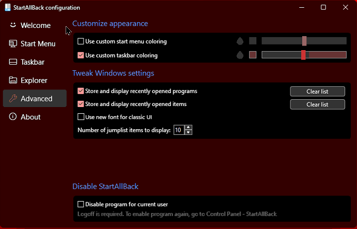The image size is (357, 229).
Task: Click the Start Menu sidebar icon
Action: (x=13, y=44)
